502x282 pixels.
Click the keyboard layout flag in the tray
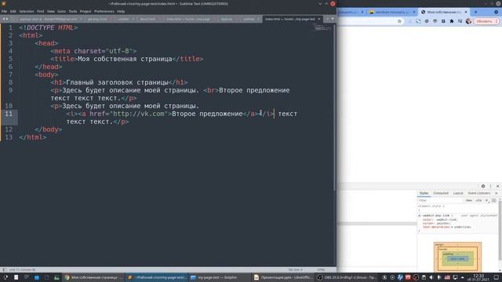click(447, 277)
